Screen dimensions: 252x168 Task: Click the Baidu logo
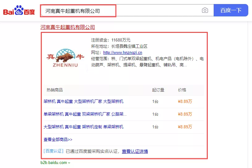click(19, 10)
